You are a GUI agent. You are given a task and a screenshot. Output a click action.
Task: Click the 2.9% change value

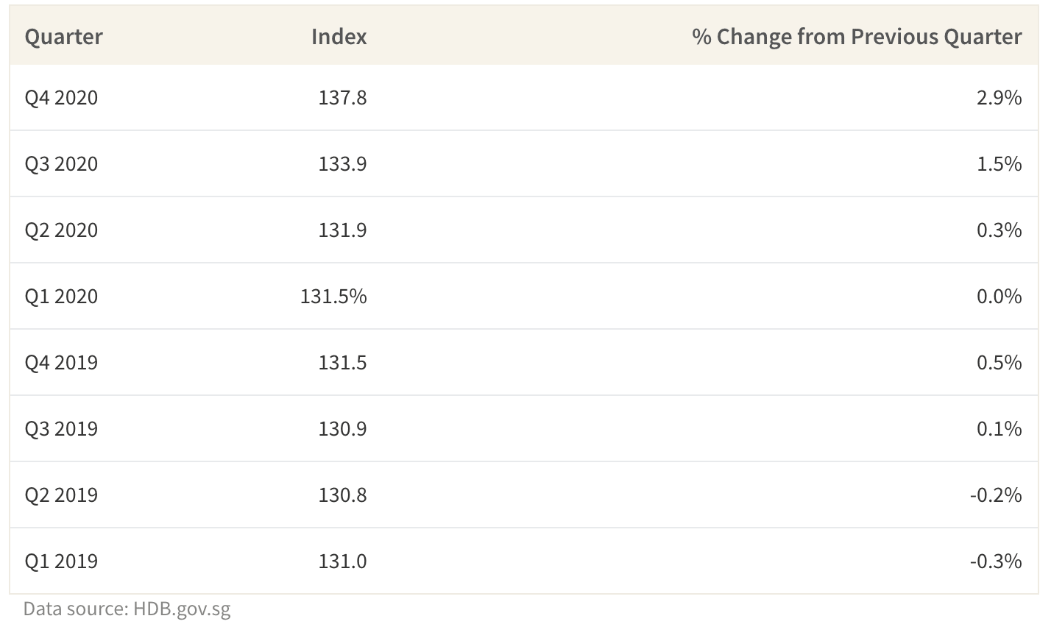click(x=999, y=98)
